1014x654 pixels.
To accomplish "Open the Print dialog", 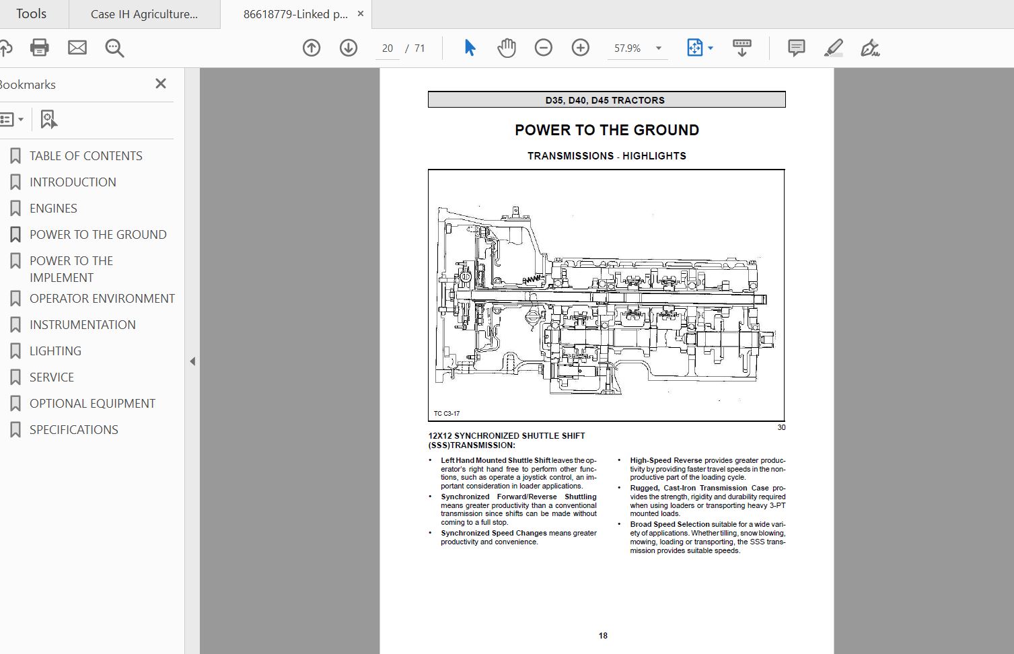I will pos(38,48).
